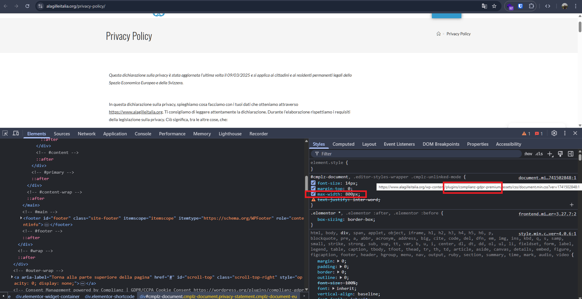
Task: Click the styles Filter input field
Action: coord(416,154)
